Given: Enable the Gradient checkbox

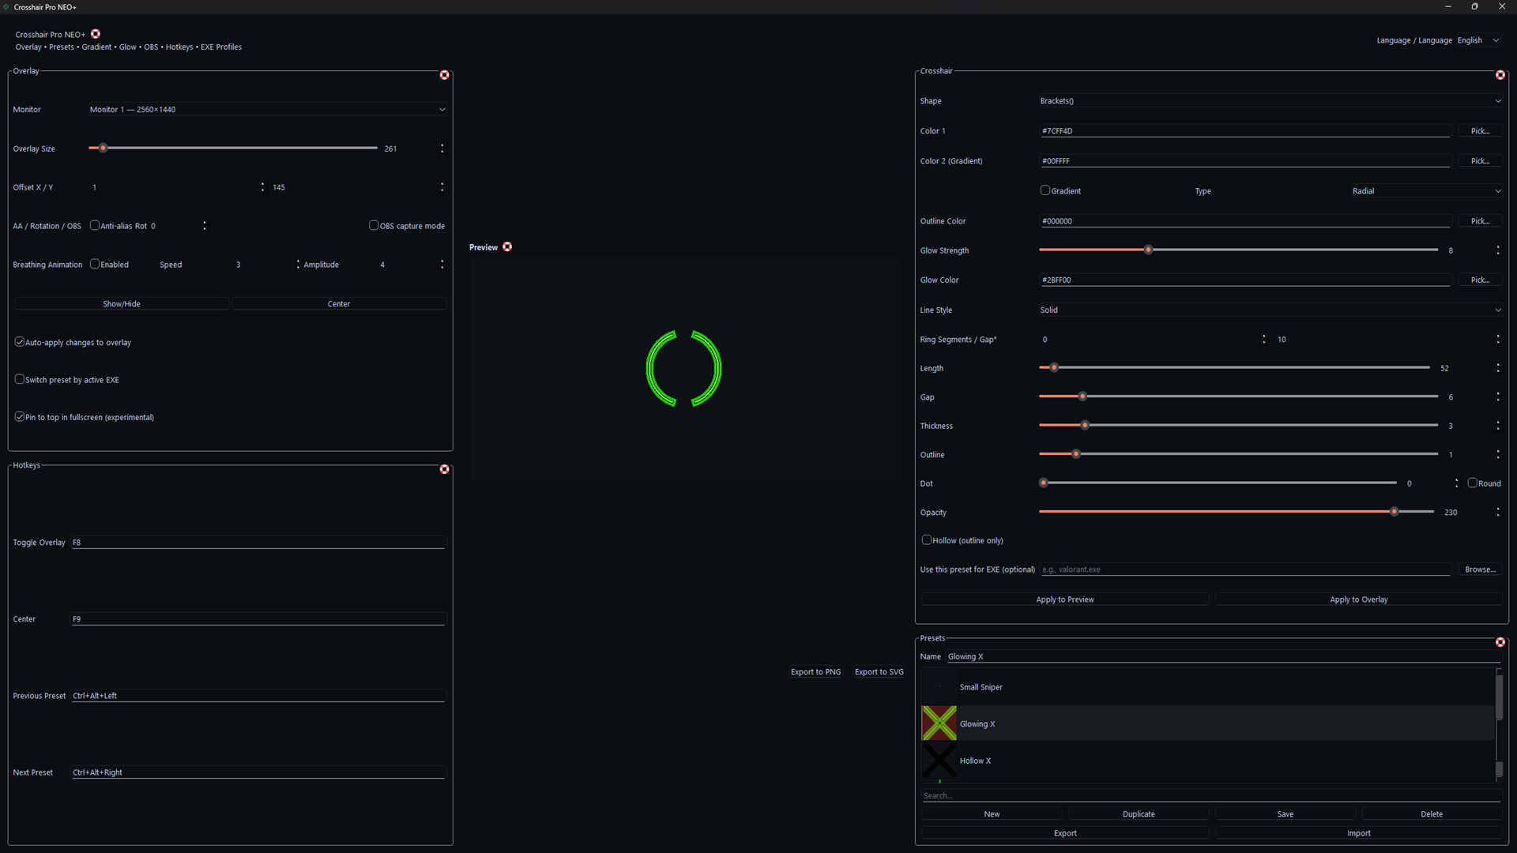Looking at the screenshot, I should pyautogui.click(x=1045, y=190).
